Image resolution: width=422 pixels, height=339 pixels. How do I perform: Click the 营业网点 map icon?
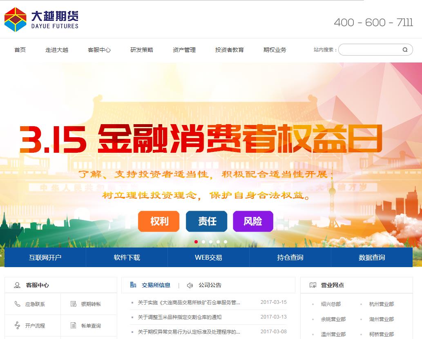(x=313, y=285)
